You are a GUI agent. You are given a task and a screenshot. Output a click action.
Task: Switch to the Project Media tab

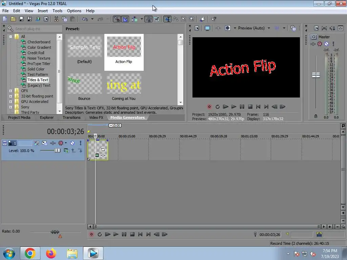point(19,117)
